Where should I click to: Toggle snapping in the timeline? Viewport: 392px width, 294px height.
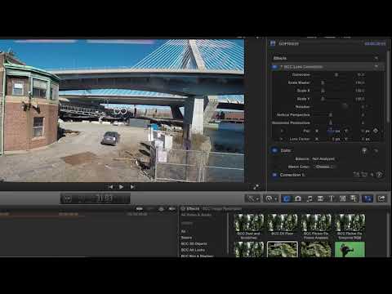point(172,209)
